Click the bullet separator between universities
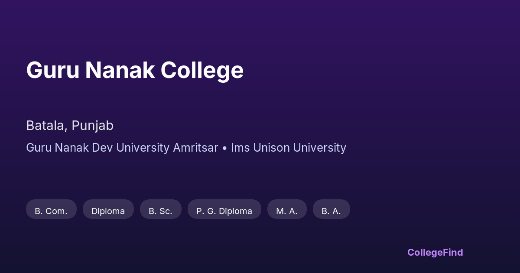 click(224, 148)
